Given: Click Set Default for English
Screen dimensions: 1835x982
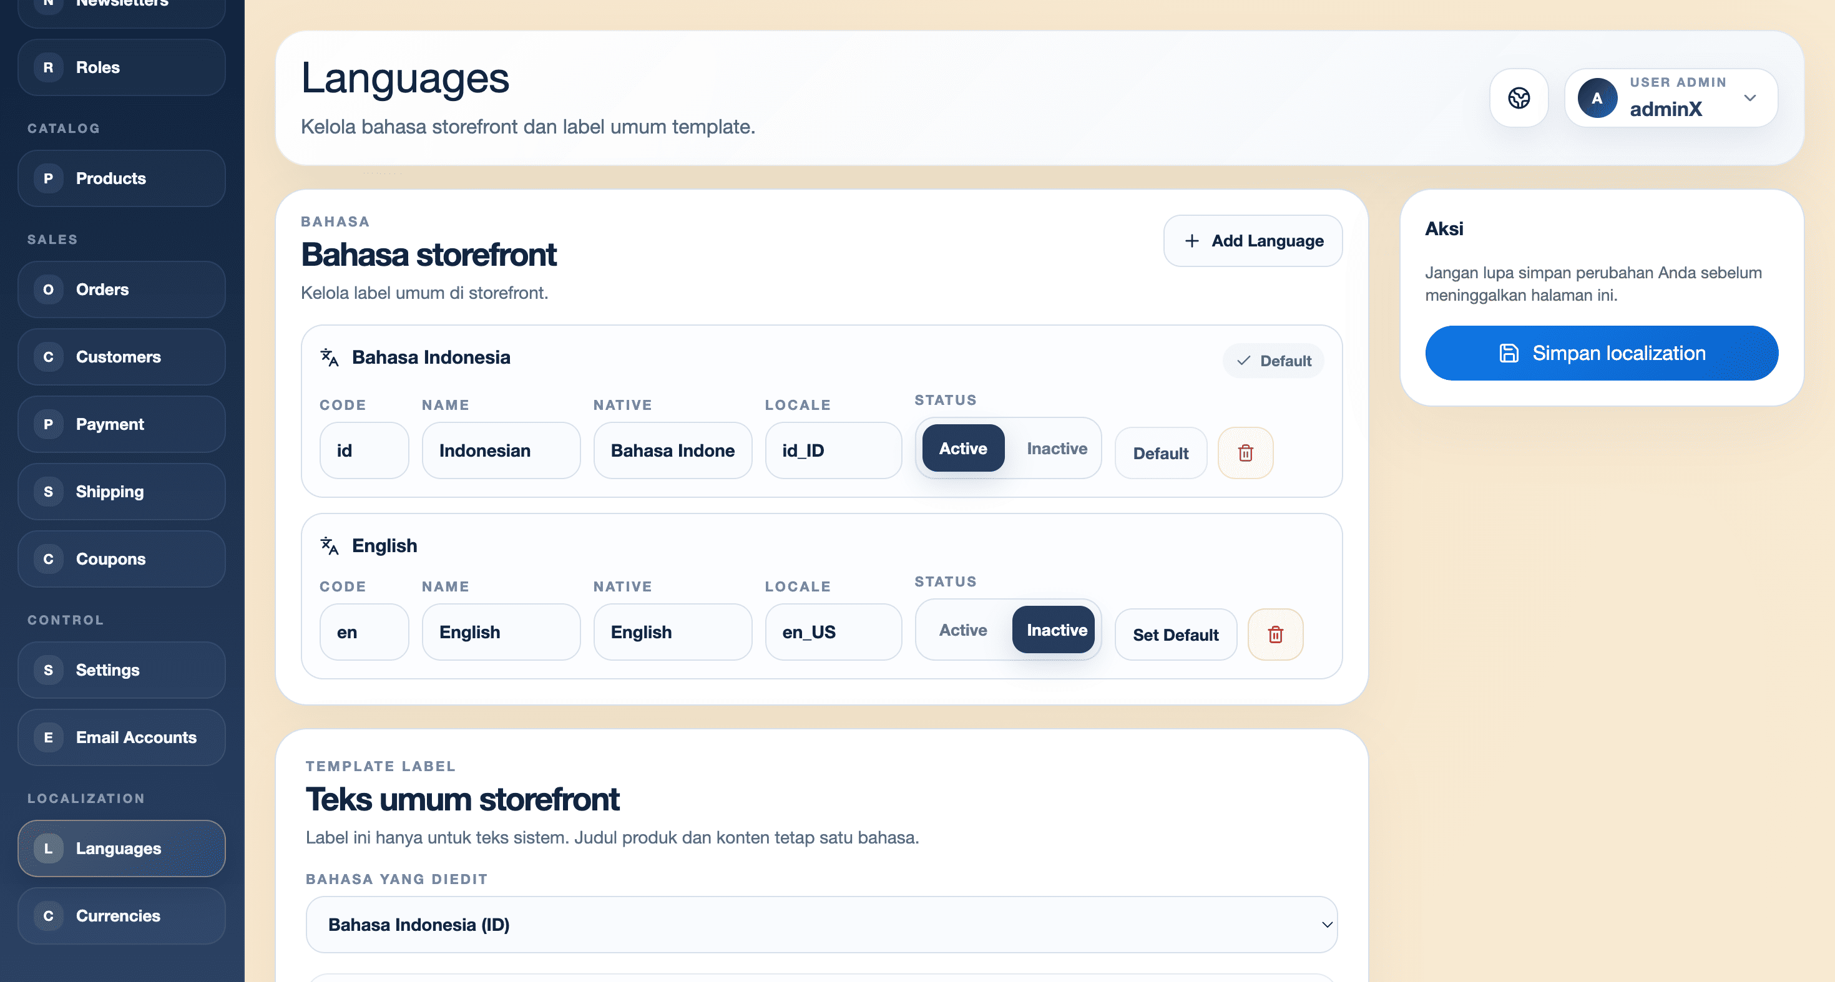Looking at the screenshot, I should (1175, 634).
